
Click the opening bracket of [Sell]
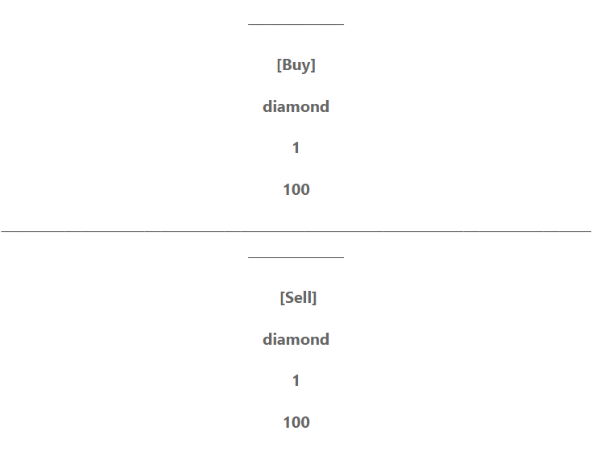pyautogui.click(x=283, y=298)
